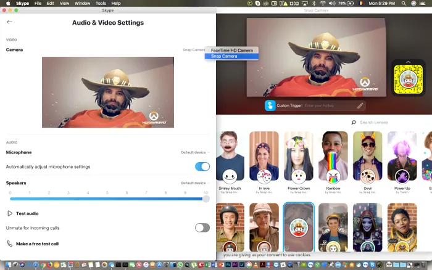Open the Camera device dropdown in Skype

click(x=194, y=50)
